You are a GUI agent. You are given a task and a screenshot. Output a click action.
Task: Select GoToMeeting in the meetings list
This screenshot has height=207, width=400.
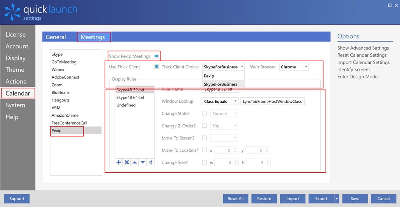click(76, 62)
